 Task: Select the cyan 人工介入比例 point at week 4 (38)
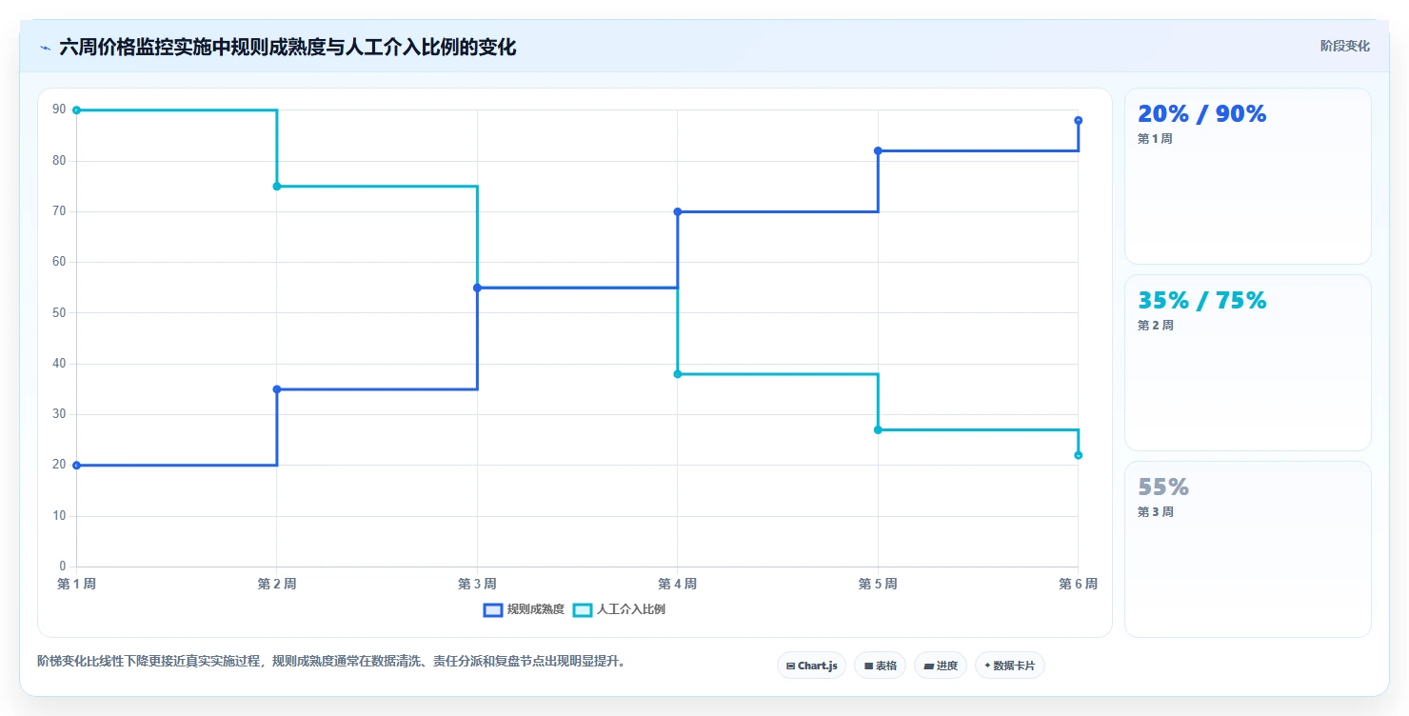pos(678,374)
